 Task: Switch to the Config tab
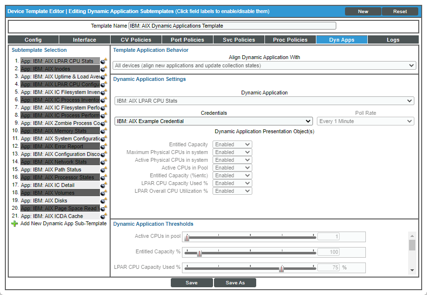(33, 40)
